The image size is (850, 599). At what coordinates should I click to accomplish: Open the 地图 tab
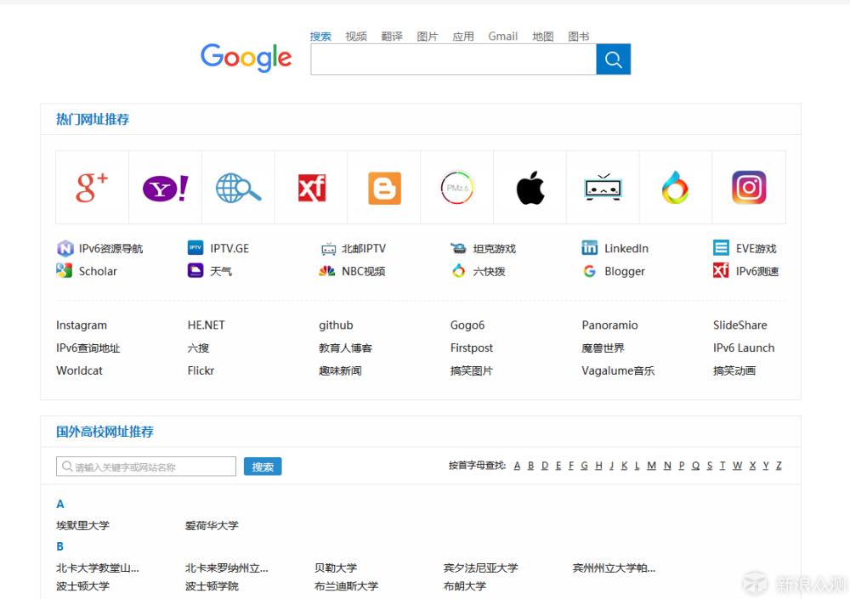(x=543, y=37)
